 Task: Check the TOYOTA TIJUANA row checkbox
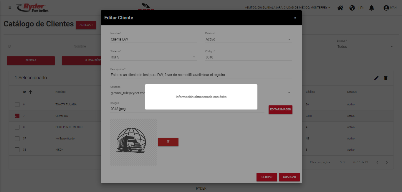coord(17,105)
